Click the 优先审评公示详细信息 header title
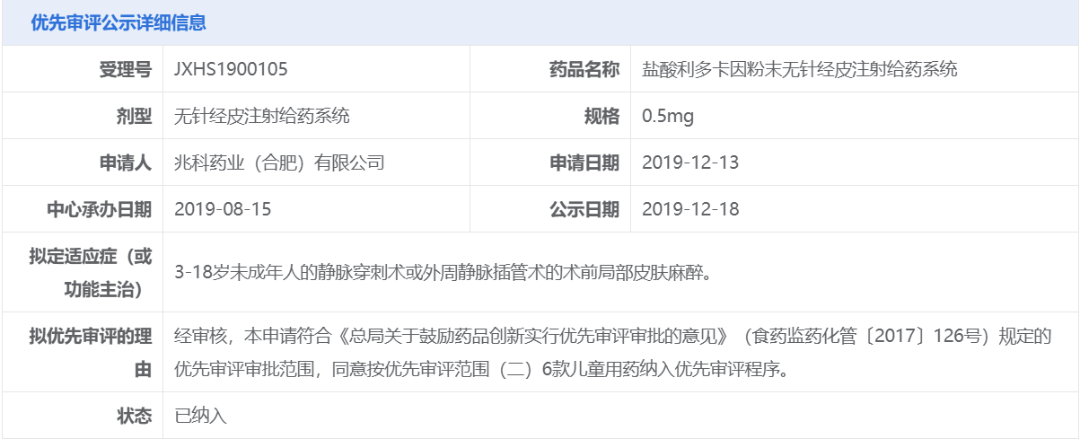 pos(119,23)
